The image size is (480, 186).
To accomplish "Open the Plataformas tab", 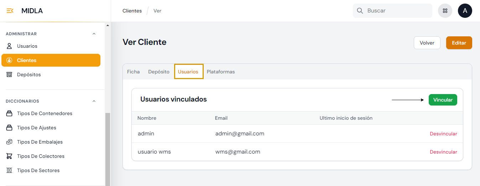I will click(221, 72).
